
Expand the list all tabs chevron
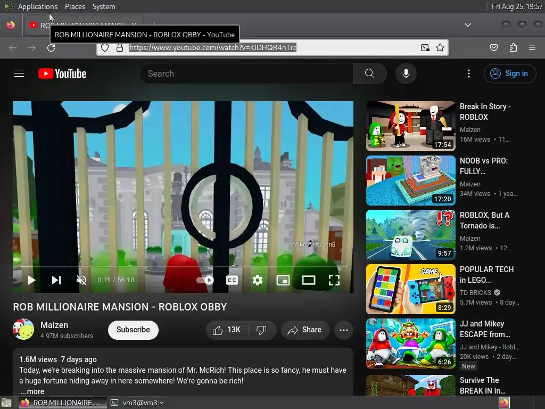point(468,24)
